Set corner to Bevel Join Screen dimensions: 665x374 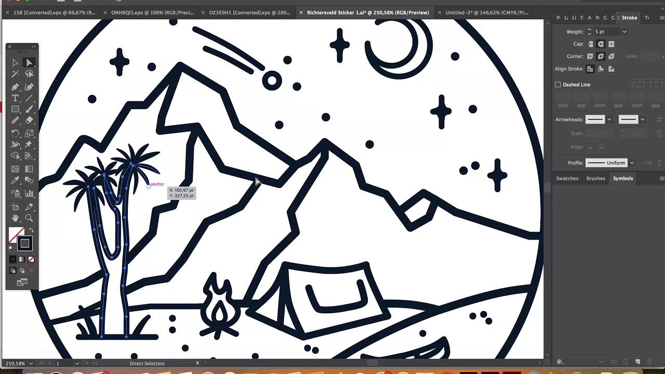tap(611, 56)
